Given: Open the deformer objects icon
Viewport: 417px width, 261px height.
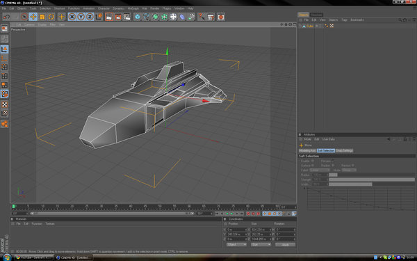Looking at the screenshot, I should [182, 17].
